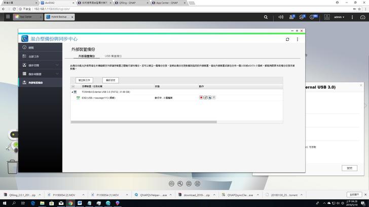The height and width of the screenshot is (207, 369).
Task: Expand options for Qfiling zip download
Action: point(40,195)
